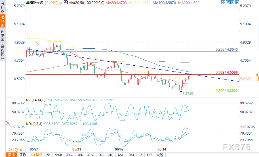The image size is (259, 157).
Task: Click the 4.3750 low price label
Action: 188,94
